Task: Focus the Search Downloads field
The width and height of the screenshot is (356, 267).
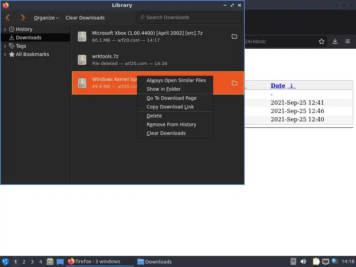Action: (189, 17)
